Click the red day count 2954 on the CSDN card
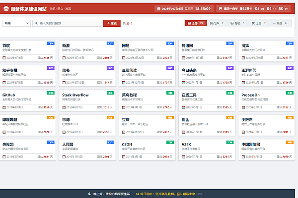This screenshot has width=298, height=198. 166,157
